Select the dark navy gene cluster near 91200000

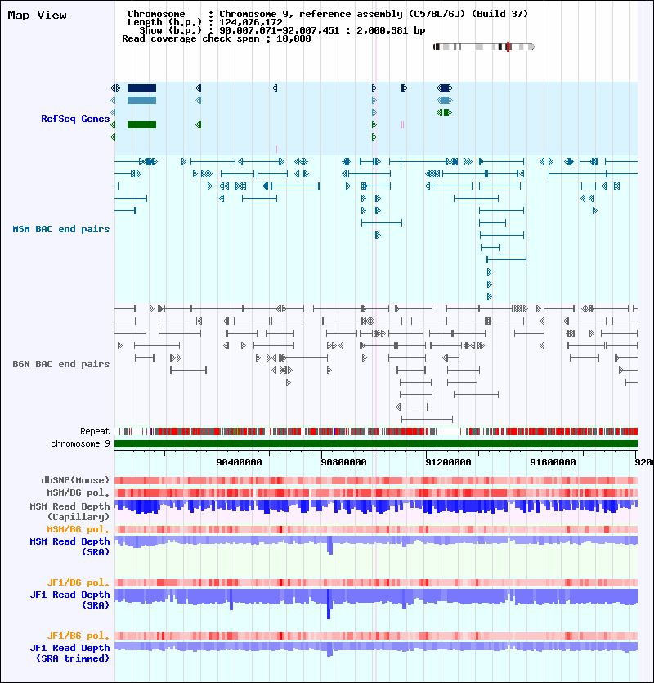[445, 88]
